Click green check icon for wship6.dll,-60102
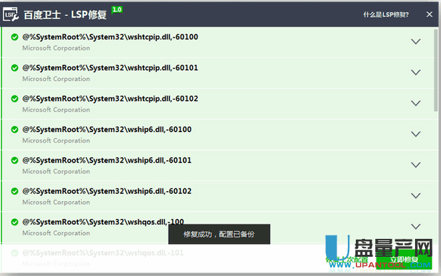441x276 pixels. pos(15,192)
